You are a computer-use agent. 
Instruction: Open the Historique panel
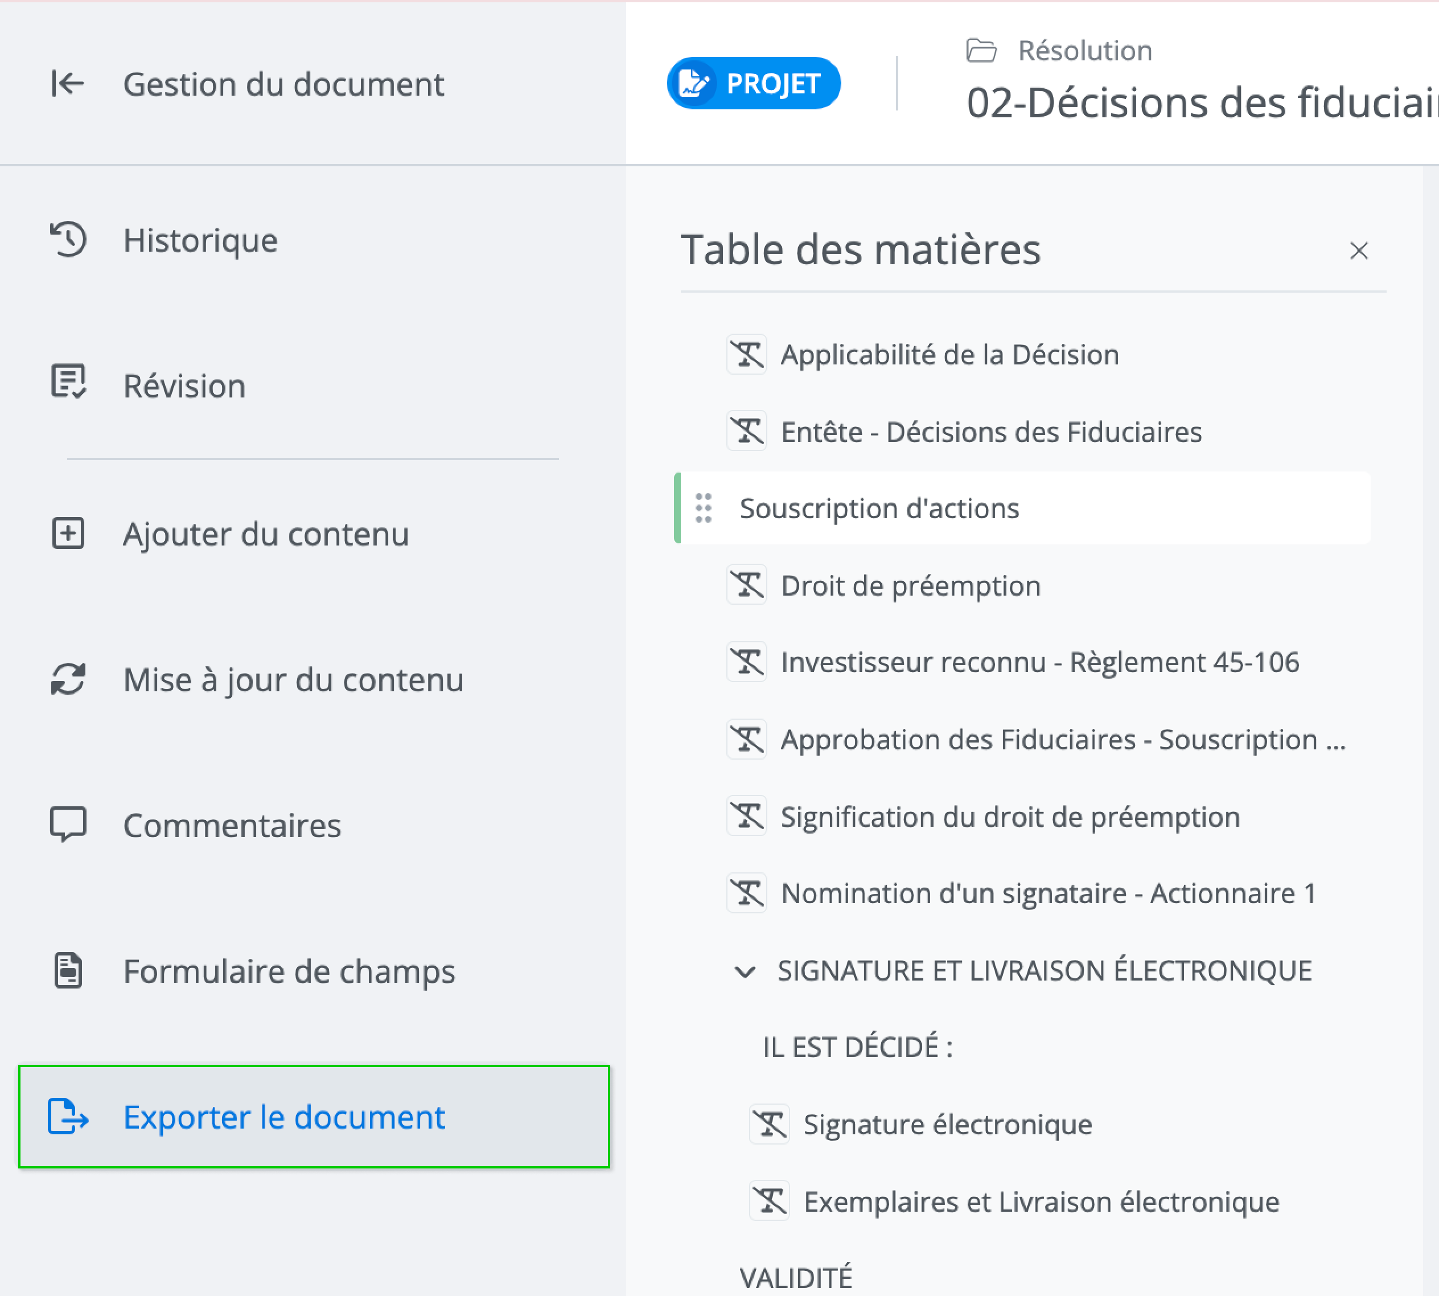pyautogui.click(x=199, y=240)
